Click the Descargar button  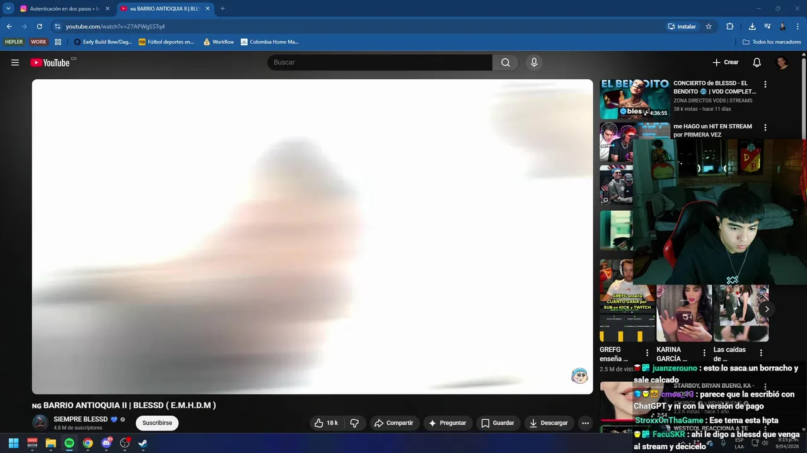coord(549,423)
